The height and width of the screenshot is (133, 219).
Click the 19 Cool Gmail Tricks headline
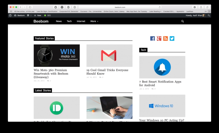pos(107,72)
